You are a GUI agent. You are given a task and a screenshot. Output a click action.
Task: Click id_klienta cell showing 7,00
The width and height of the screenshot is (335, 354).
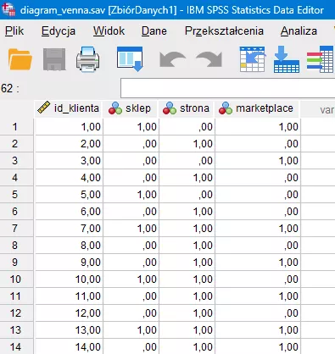[x=69, y=229]
